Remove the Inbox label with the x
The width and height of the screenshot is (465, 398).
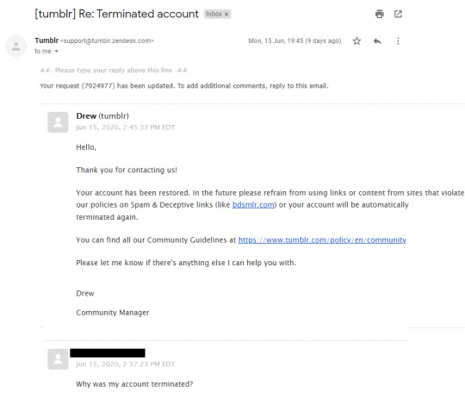pos(226,15)
